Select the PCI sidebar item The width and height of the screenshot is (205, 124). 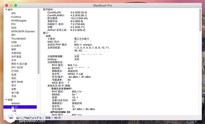point(13,24)
